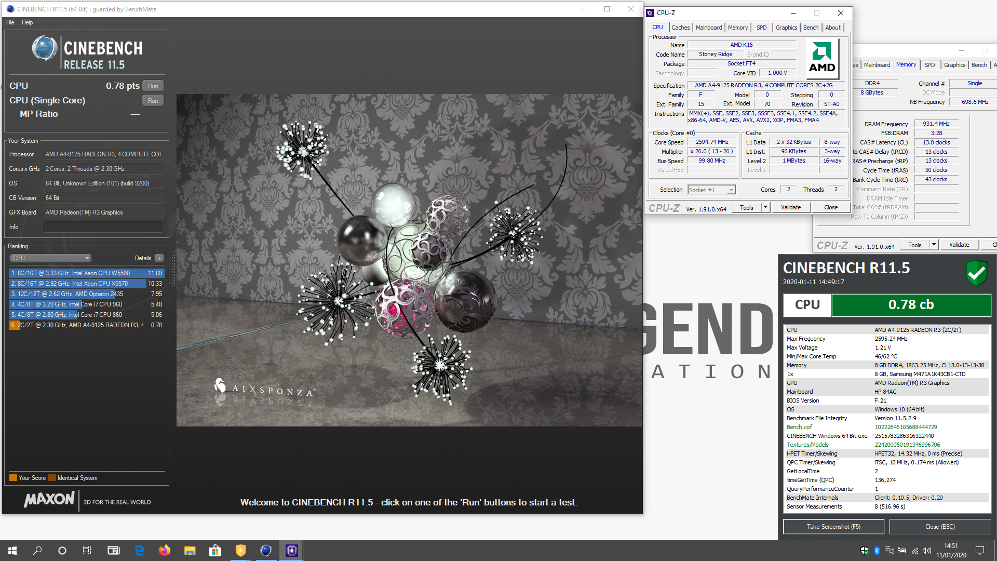The width and height of the screenshot is (997, 561).
Task: Run the CPU (Single Core) test
Action: pos(153,101)
